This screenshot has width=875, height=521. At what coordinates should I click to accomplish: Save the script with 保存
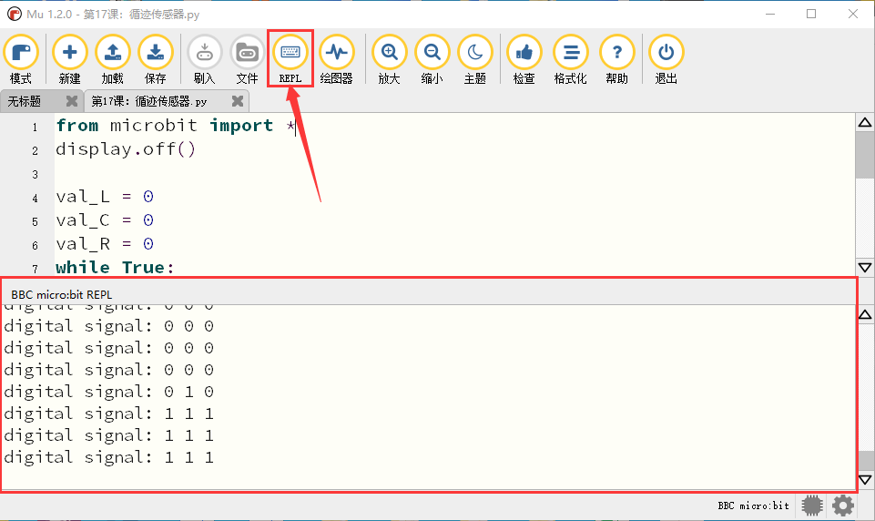tap(156, 59)
